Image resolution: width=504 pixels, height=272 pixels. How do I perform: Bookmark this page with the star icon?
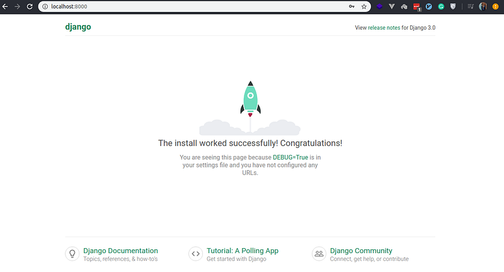[x=364, y=6]
